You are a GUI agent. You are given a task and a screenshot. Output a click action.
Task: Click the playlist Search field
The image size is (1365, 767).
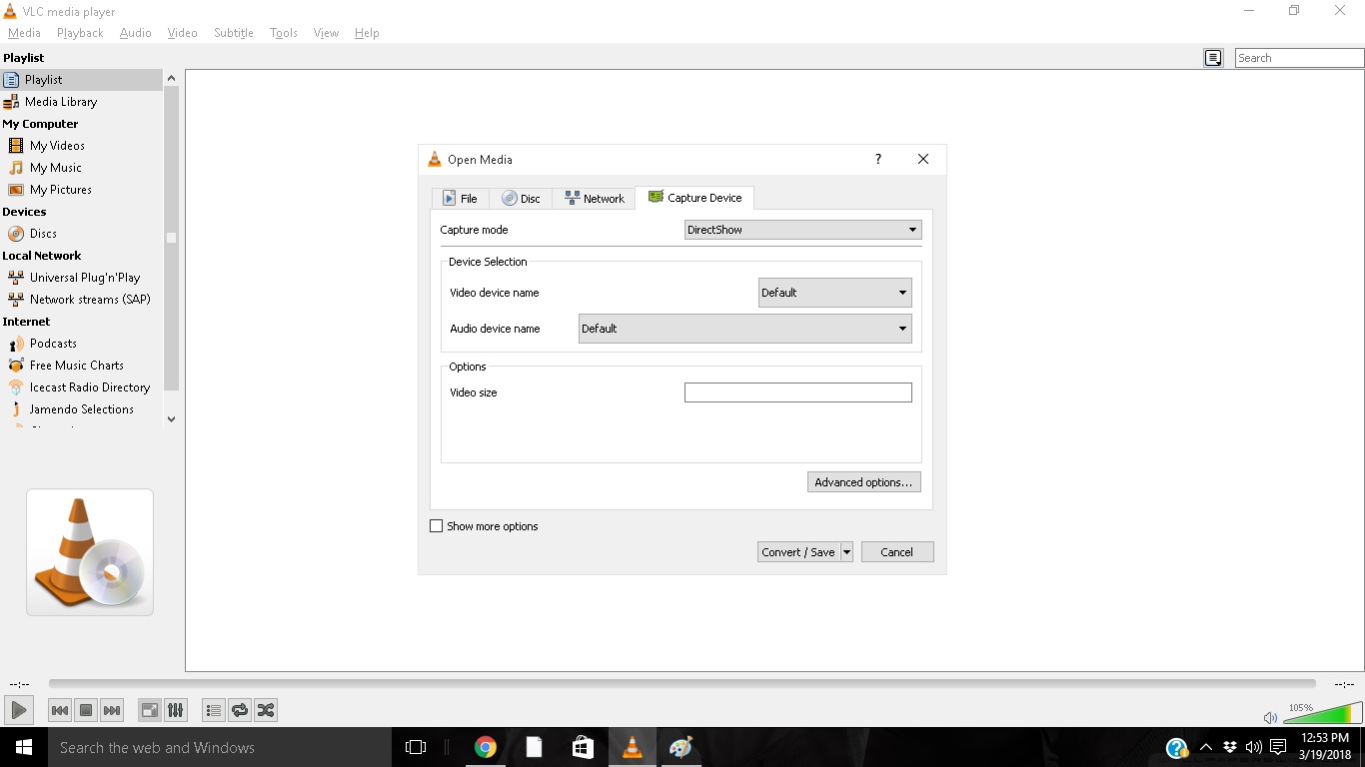[1299, 58]
